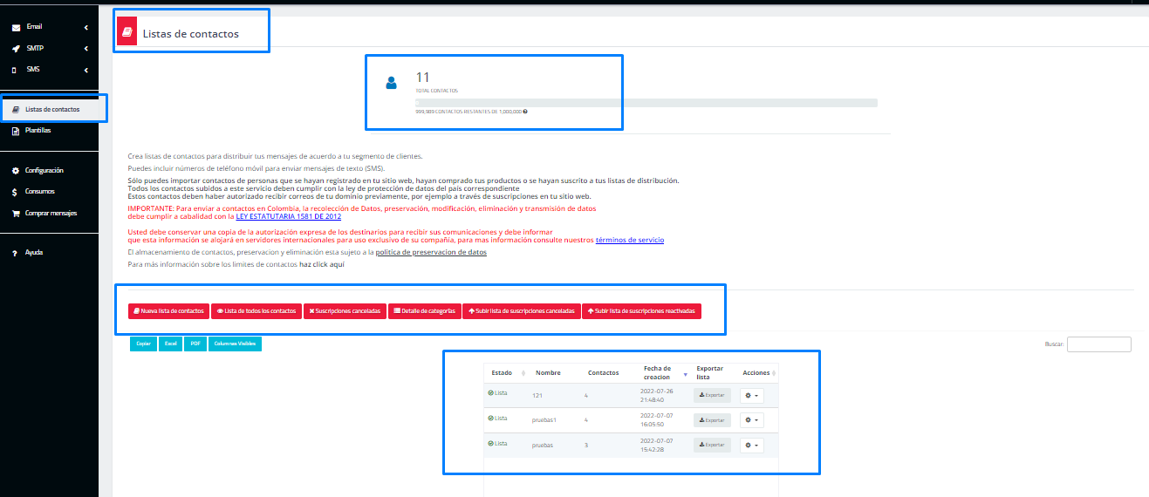
Task: Open the actions gear dropdown for pruebas1
Action: point(750,420)
